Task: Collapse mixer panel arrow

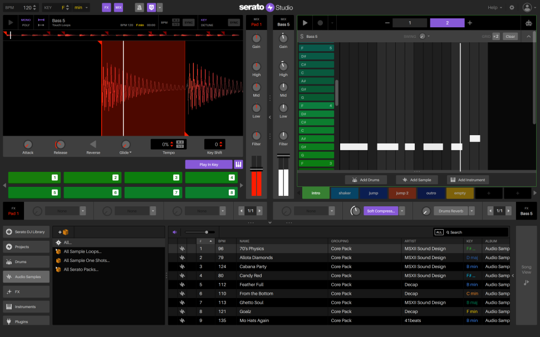Action: (269, 117)
